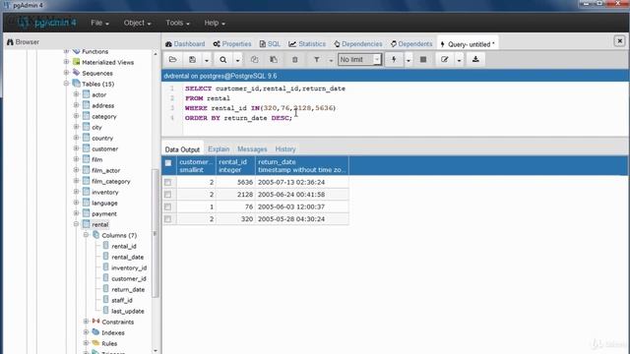The image size is (630, 354).
Task: Open the Filter options dropdown arrow
Action: click(331, 60)
